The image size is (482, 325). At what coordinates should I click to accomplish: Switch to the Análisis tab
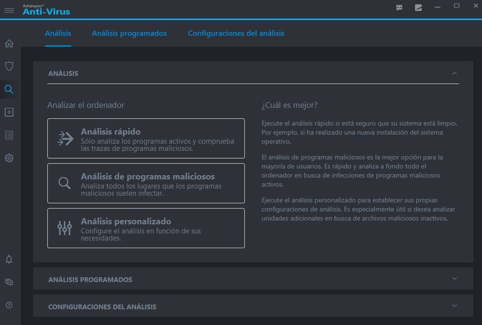(58, 33)
